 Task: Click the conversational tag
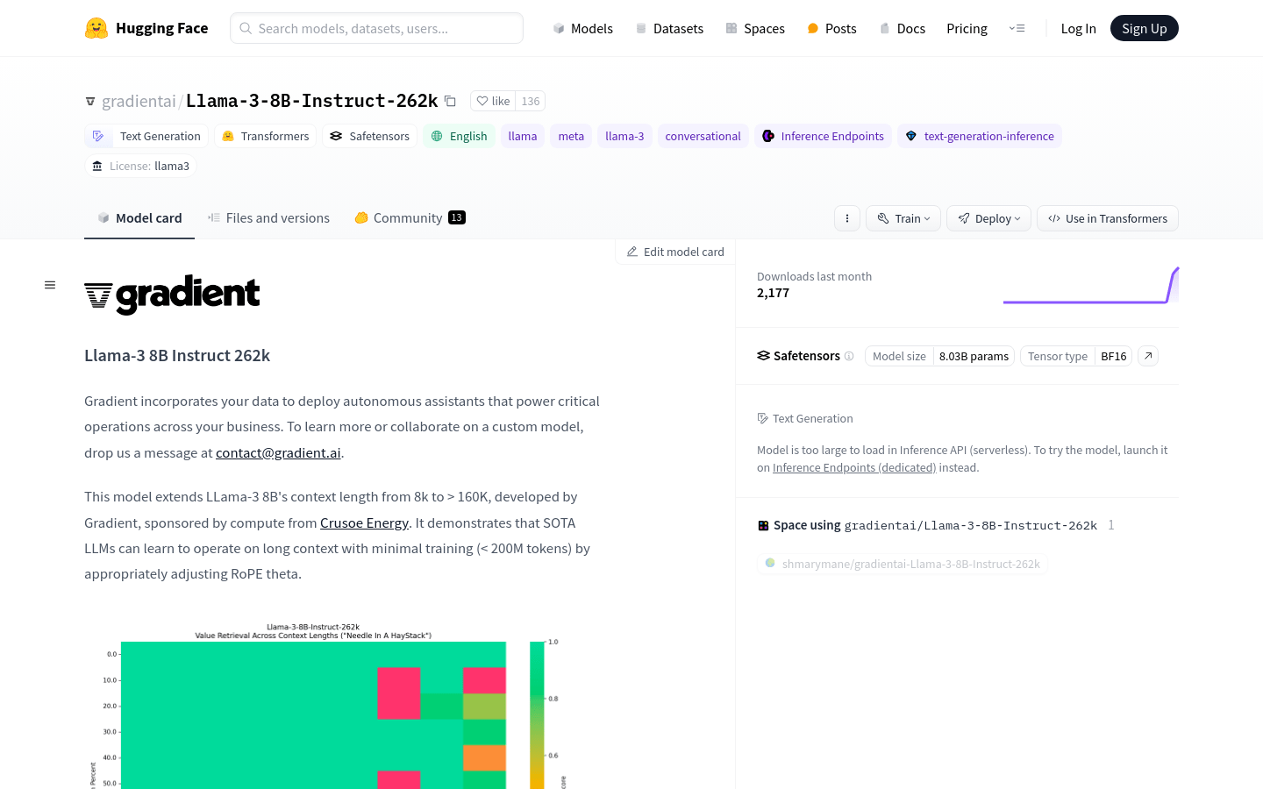703,136
